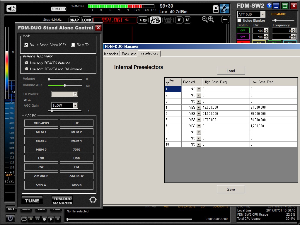The image size is (300, 225).
Task: Toggle the frequency LOCK button
Action: pyautogui.click(x=87, y=20)
